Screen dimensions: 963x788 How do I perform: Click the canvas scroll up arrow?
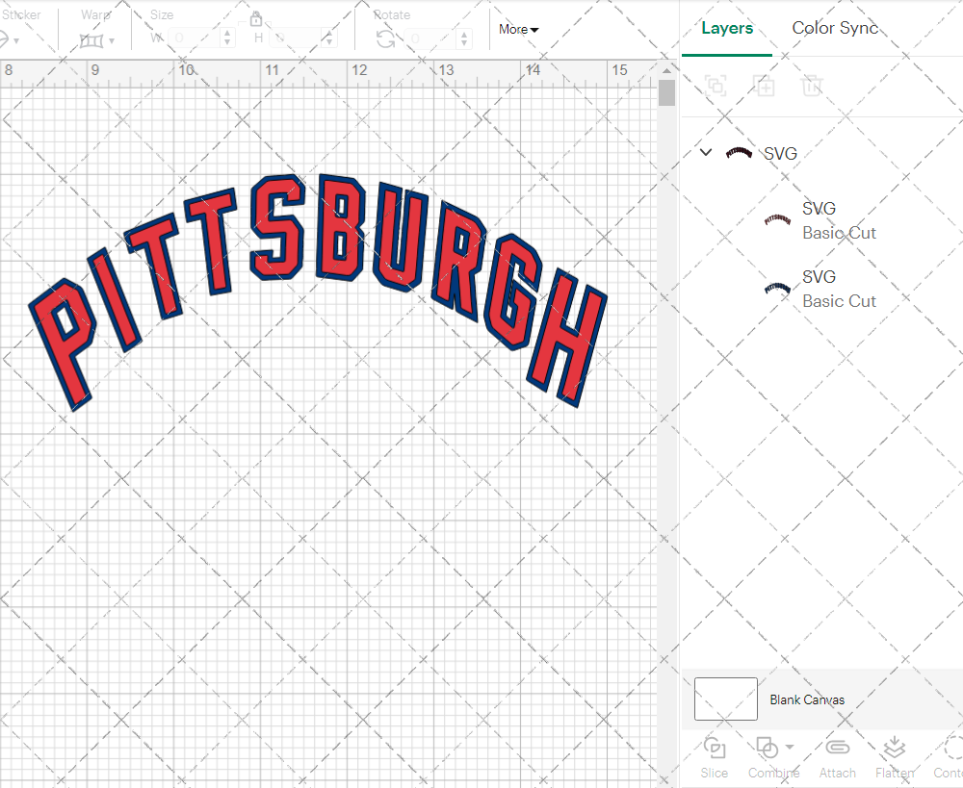coord(667,71)
